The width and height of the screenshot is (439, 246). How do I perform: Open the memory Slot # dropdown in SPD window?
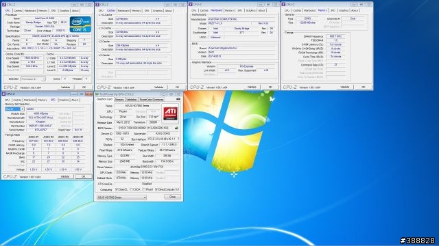(14, 109)
